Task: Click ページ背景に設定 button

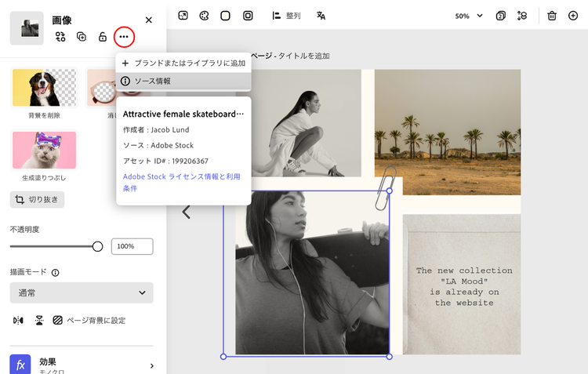Action: (89, 320)
